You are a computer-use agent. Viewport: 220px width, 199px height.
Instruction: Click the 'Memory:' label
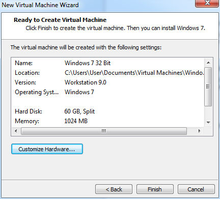coord(27,121)
